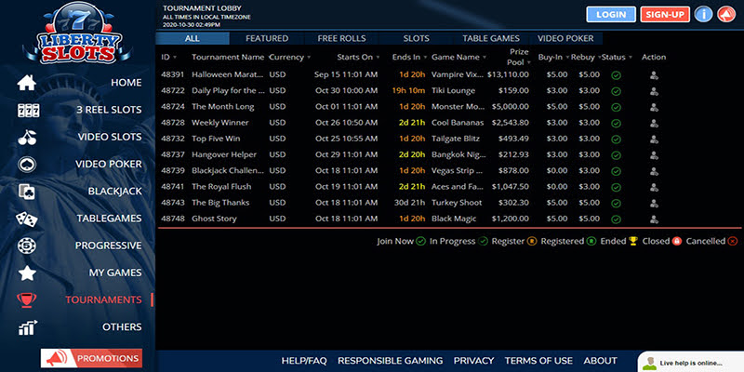Click the Others chart icon
This screenshot has width=744, height=372.
coord(28,327)
